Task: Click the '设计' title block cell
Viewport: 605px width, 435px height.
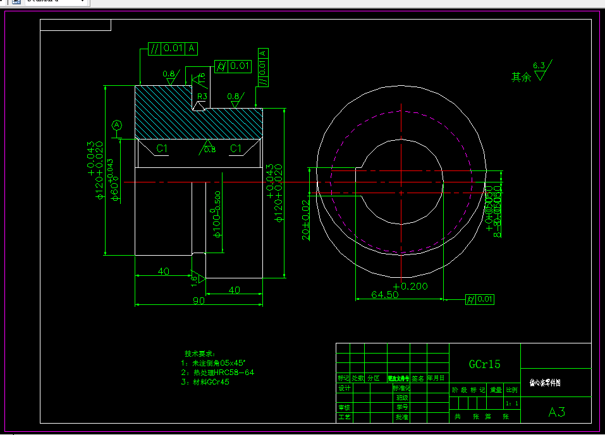Action: click(x=345, y=388)
